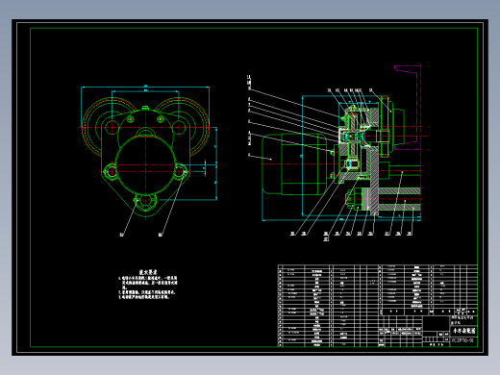Click the large motor outline in section view
The image size is (500, 375).
click(295, 163)
